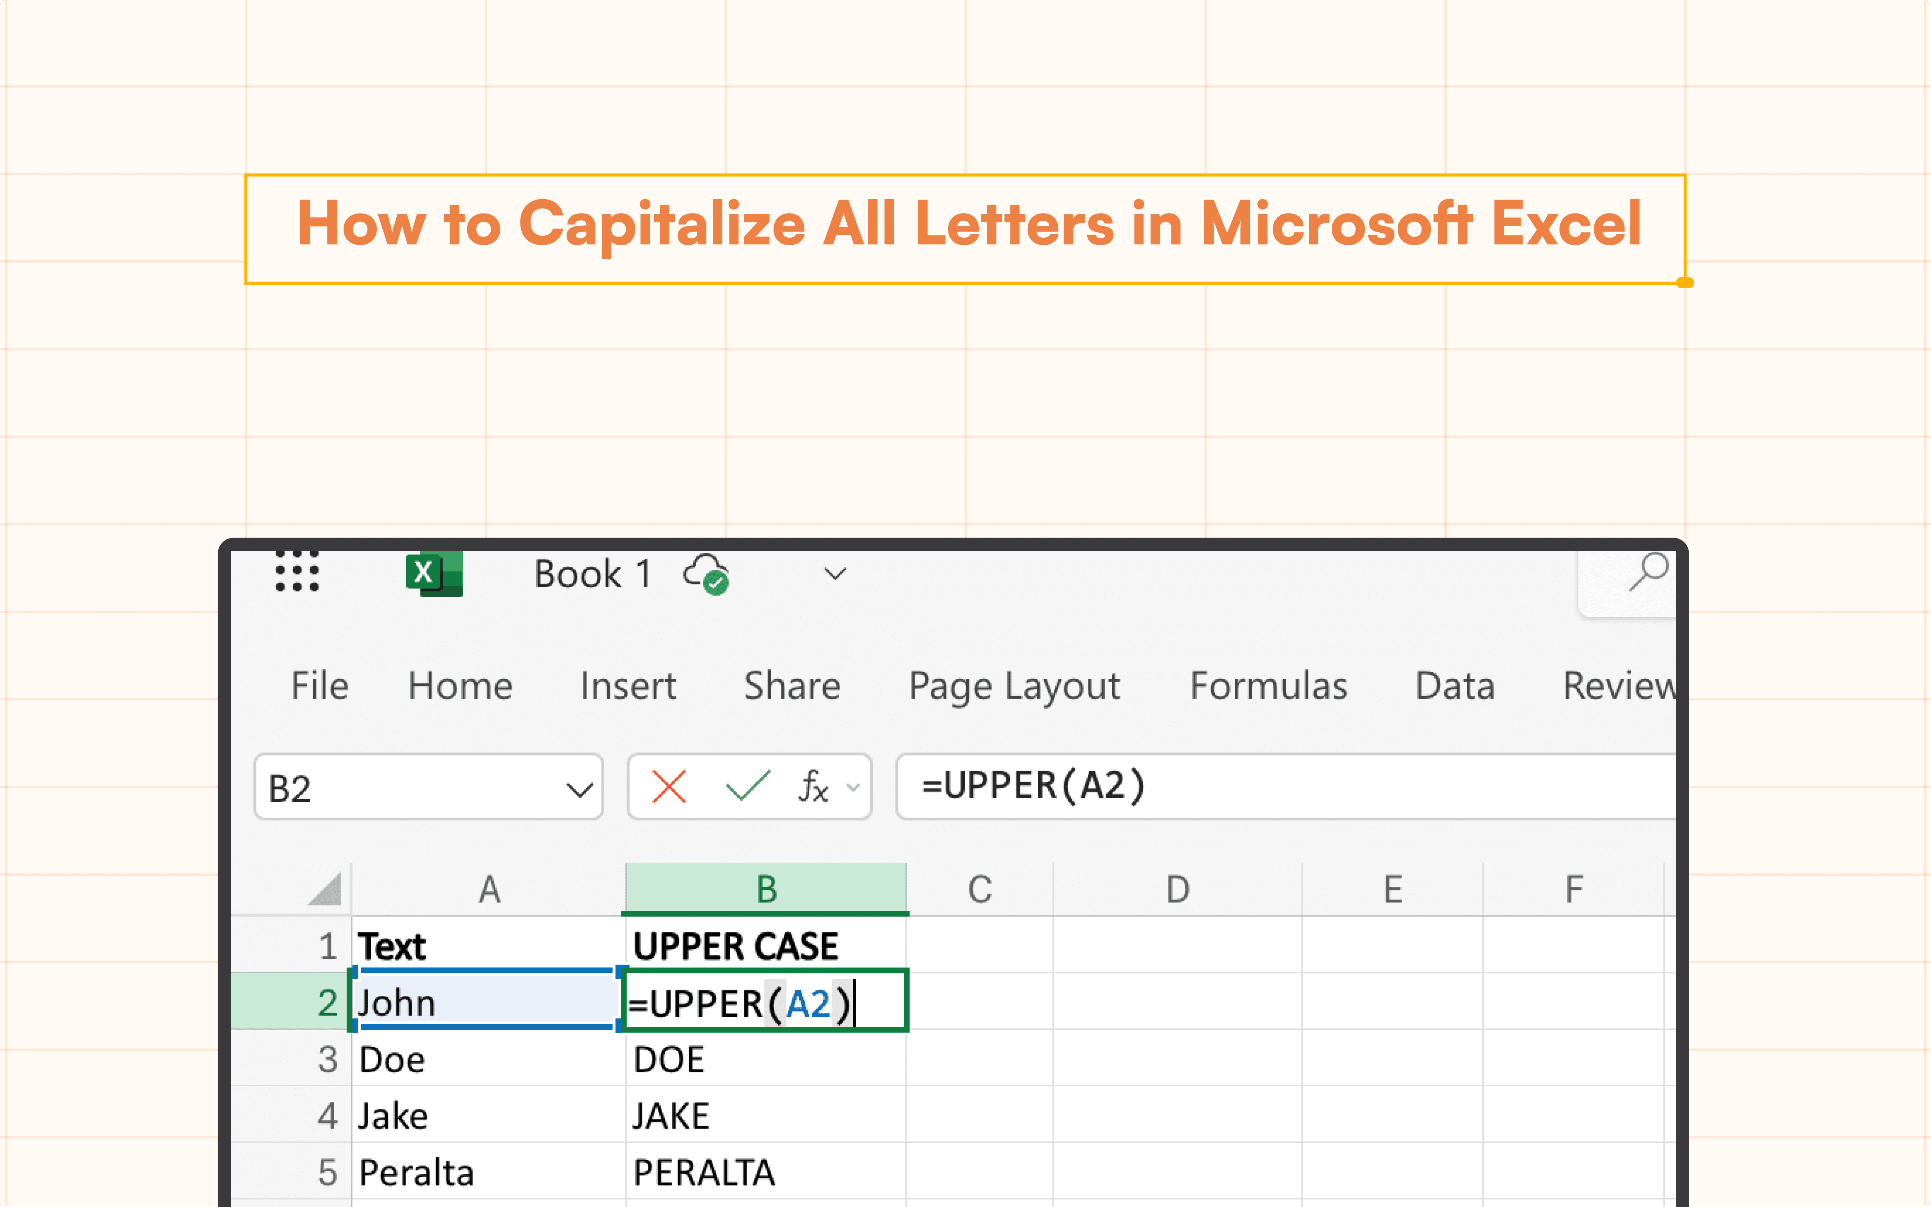Select row 2 header
Viewport: 1931px width, 1207px height.
tap(292, 1001)
